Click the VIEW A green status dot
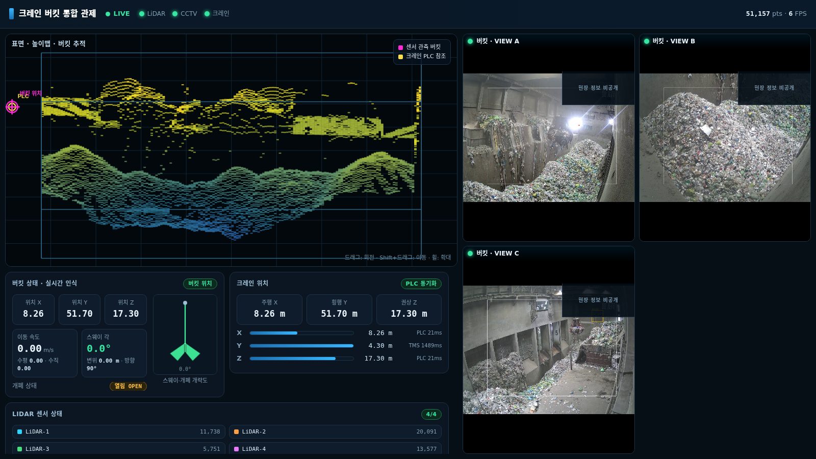The image size is (816, 459). [x=470, y=41]
